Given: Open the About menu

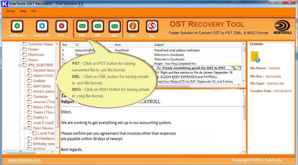Looking at the screenshot, I should (11, 11).
